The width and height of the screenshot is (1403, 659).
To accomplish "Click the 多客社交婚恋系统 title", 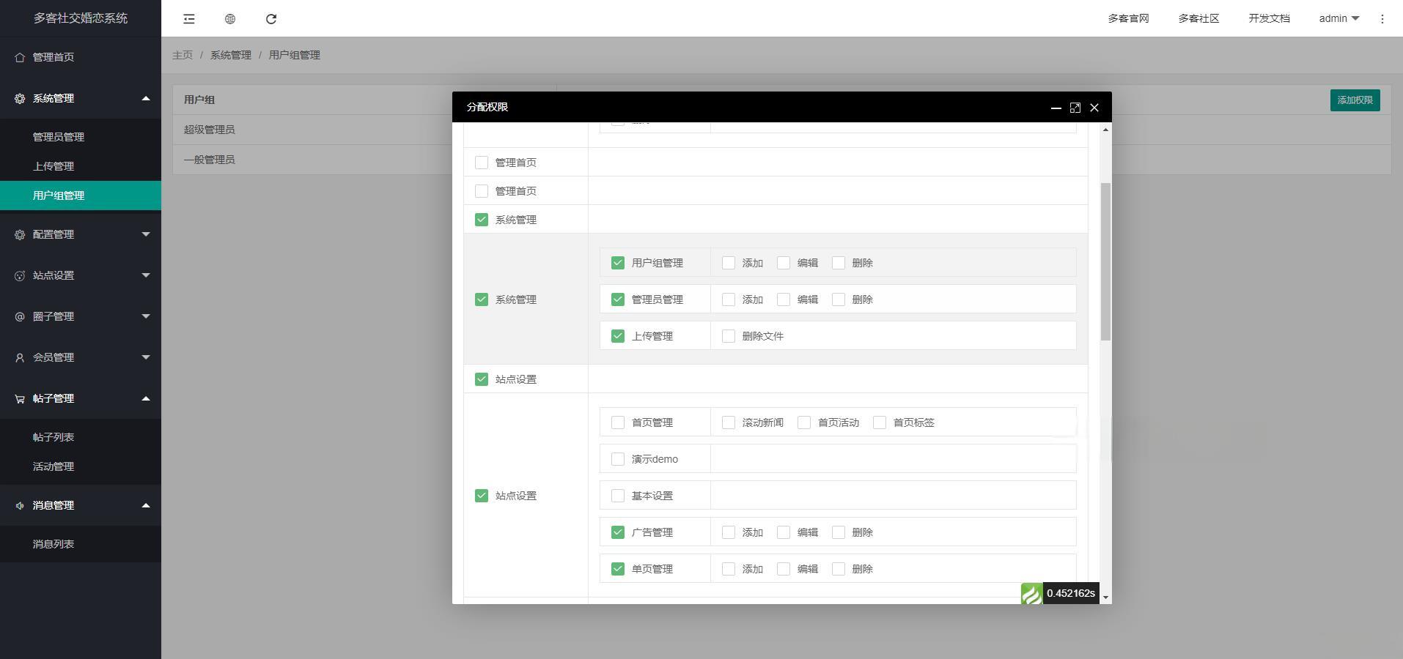I will tap(81, 18).
